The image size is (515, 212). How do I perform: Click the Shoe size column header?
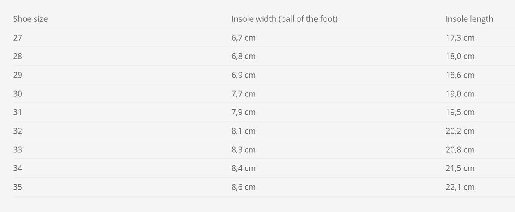[30, 19]
